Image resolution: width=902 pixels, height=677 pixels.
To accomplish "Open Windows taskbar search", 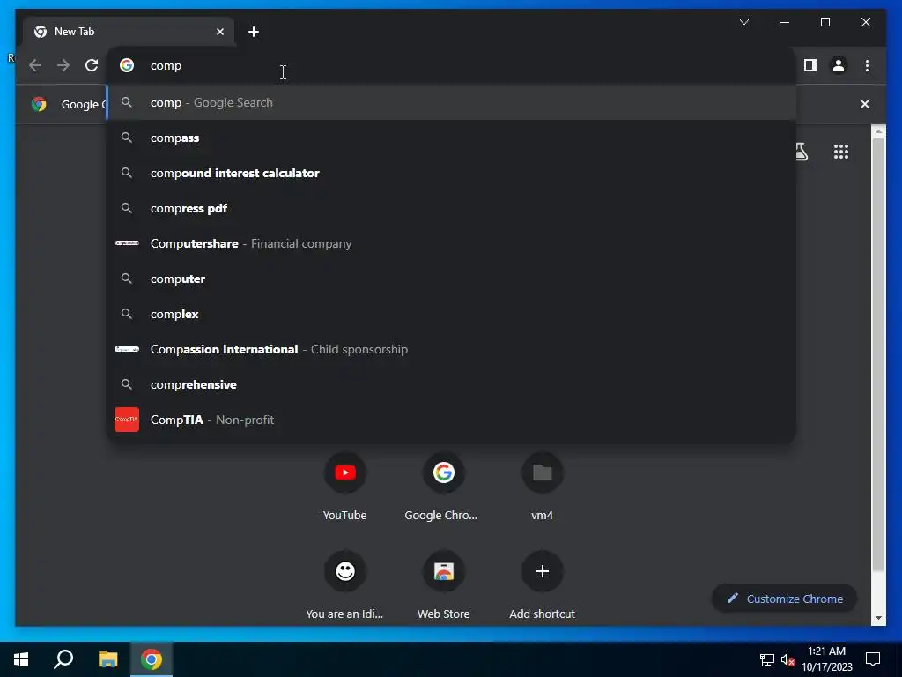I will tap(63, 659).
